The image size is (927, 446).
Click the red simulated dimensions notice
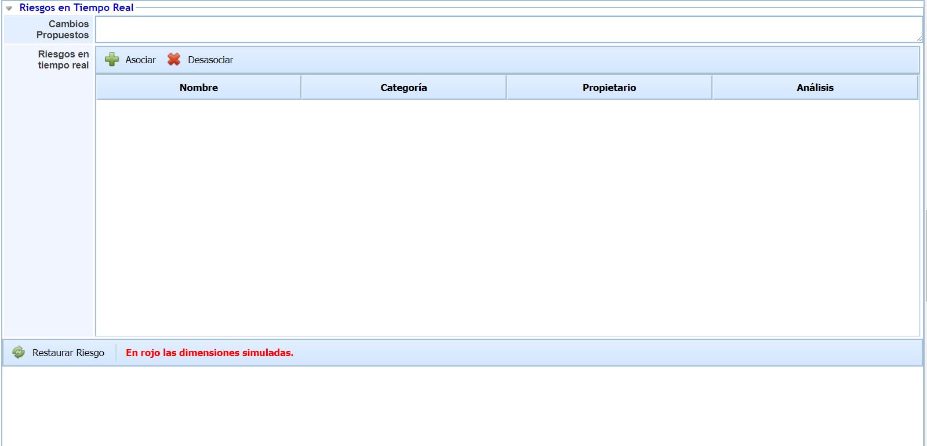click(209, 353)
